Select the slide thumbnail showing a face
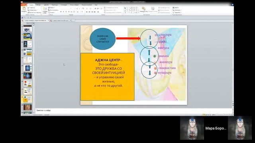Image resolution: width=255 pixels, height=143 pixels. pos(27,107)
